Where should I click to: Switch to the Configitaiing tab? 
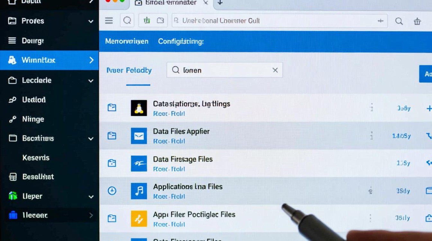[x=181, y=41]
